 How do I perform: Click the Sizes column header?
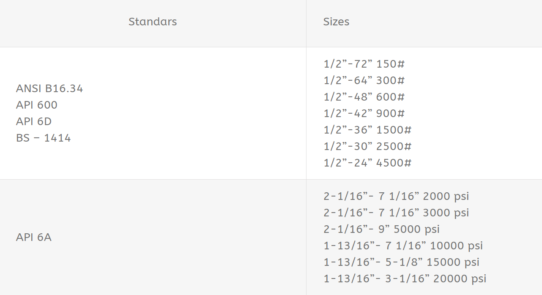[336, 22]
